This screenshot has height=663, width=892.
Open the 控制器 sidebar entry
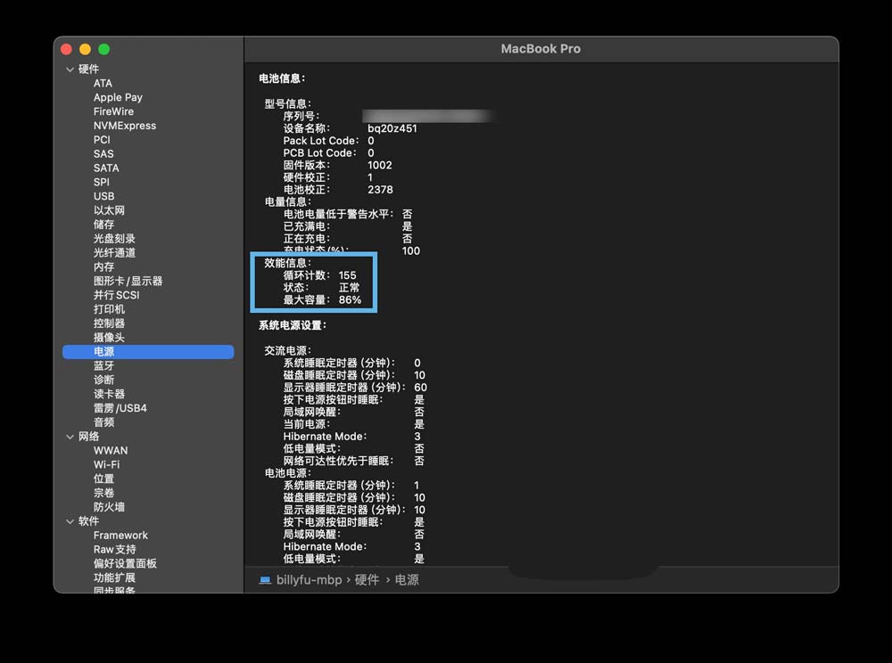[109, 323]
